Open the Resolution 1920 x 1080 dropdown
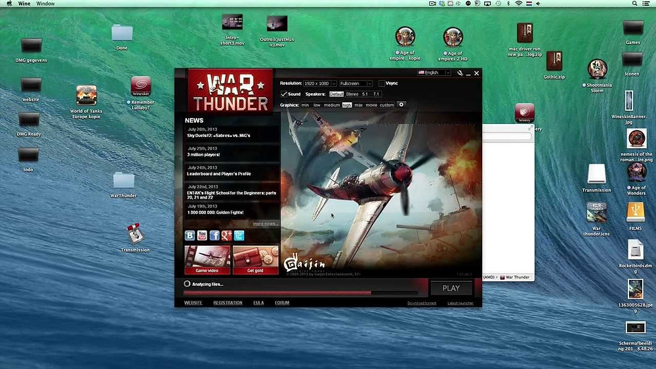The image size is (656, 369). click(x=319, y=83)
